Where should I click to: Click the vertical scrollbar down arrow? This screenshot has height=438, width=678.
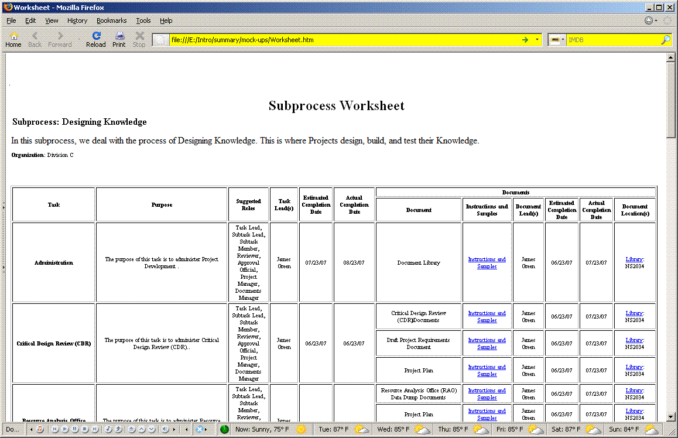tap(670, 418)
